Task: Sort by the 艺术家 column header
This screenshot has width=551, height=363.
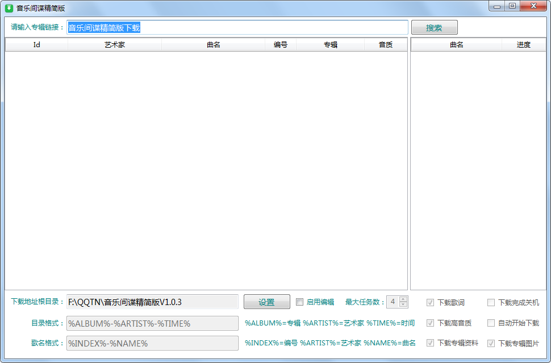Action: pos(115,45)
